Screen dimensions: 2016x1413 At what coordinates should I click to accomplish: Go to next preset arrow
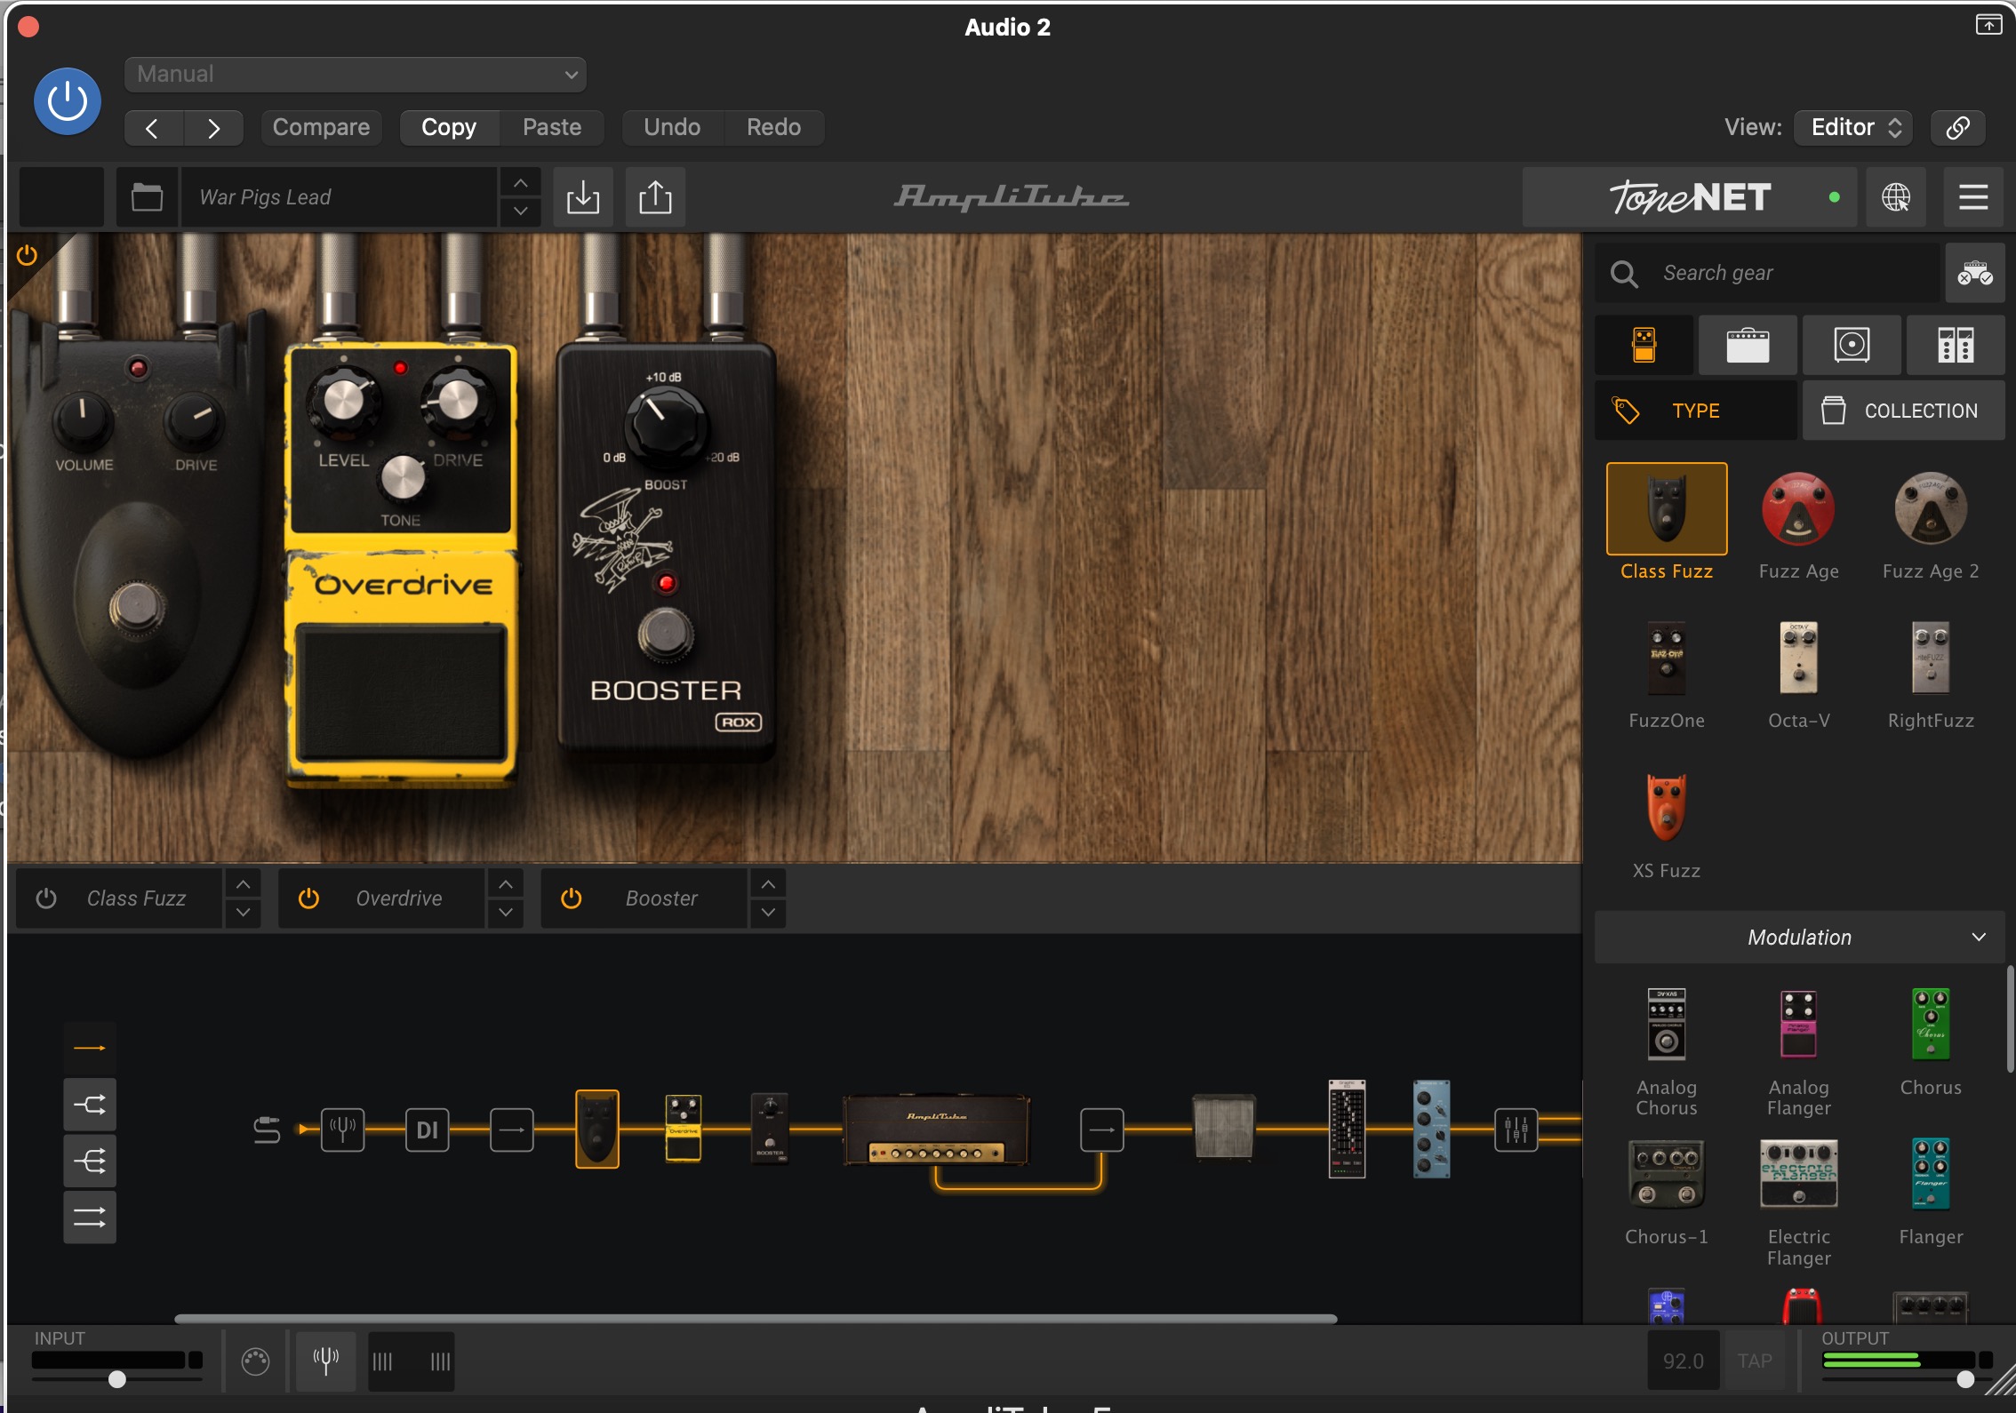point(213,128)
